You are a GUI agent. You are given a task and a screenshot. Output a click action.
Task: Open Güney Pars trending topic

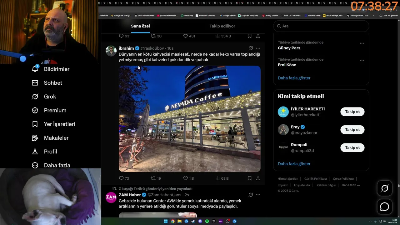point(289,48)
